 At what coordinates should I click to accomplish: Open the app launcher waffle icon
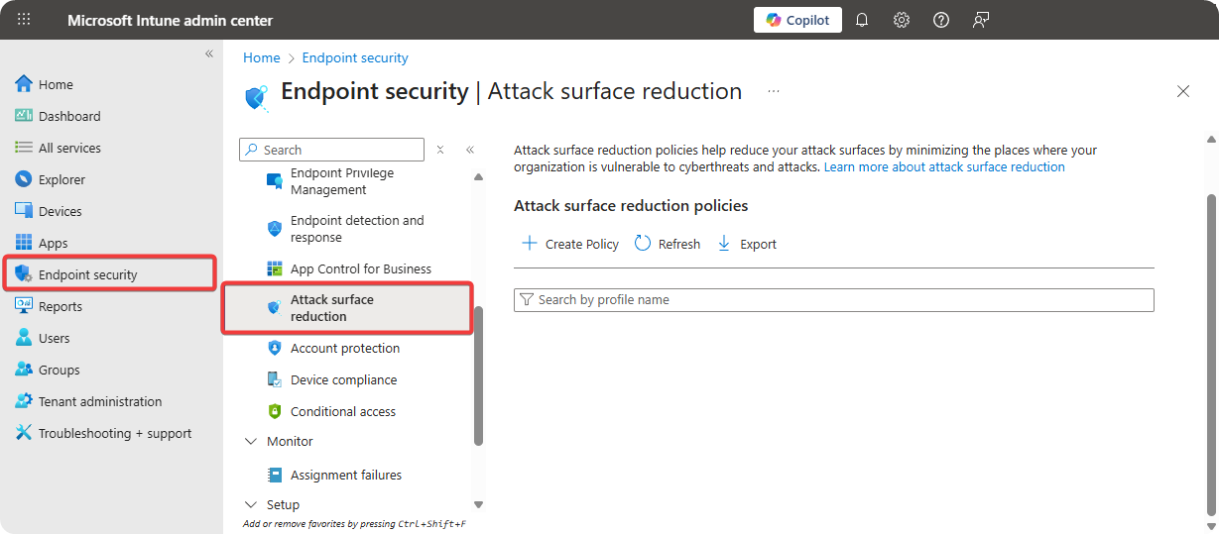24,20
